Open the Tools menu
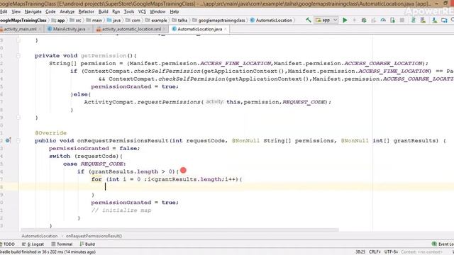The image size is (454, 255). pyautogui.click(x=129, y=11)
